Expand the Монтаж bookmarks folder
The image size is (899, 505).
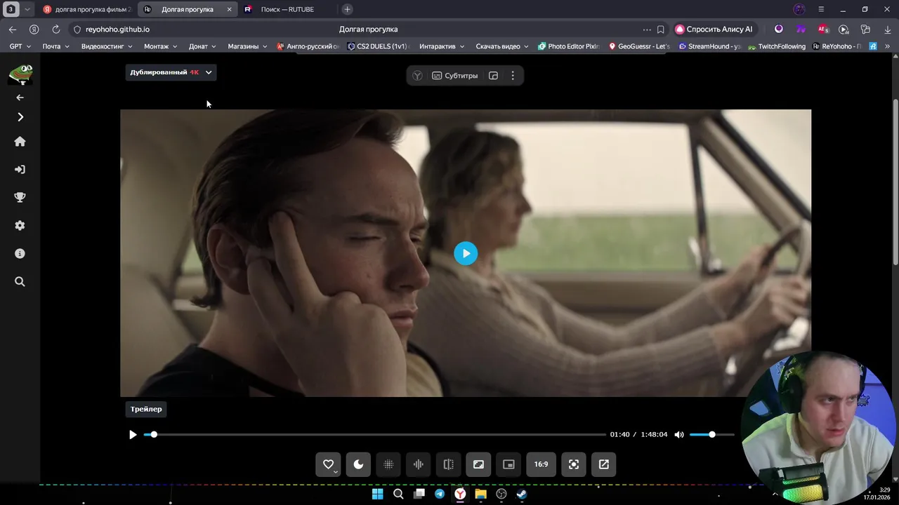[x=160, y=46]
